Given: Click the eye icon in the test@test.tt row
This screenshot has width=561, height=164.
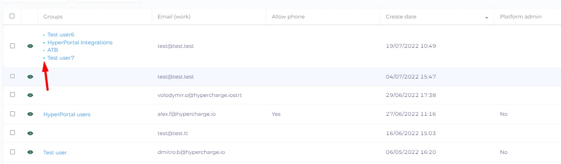Looking at the screenshot, I should point(30,133).
